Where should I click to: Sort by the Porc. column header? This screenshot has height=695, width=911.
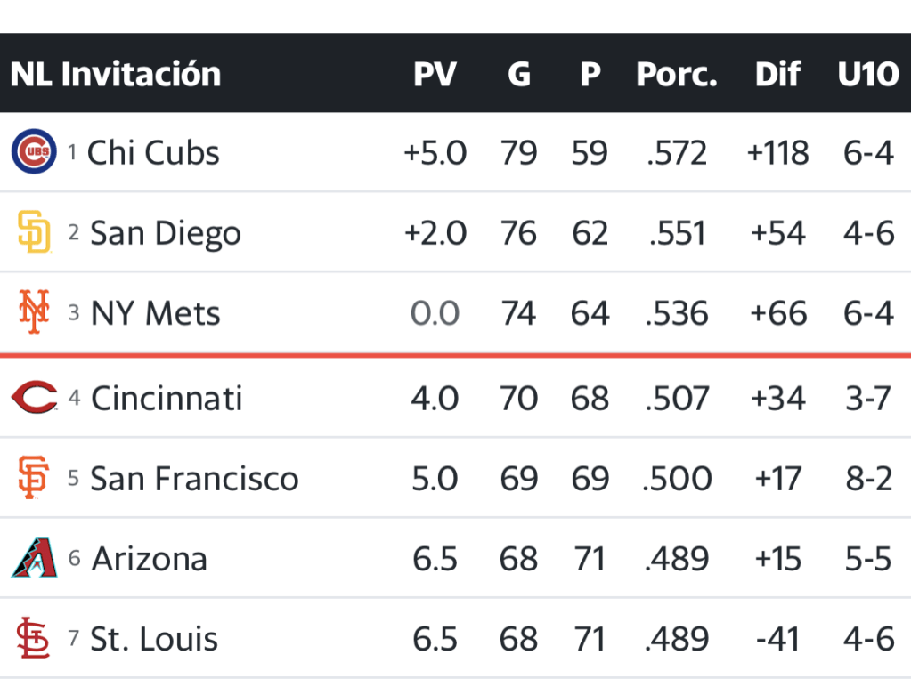coord(677,75)
